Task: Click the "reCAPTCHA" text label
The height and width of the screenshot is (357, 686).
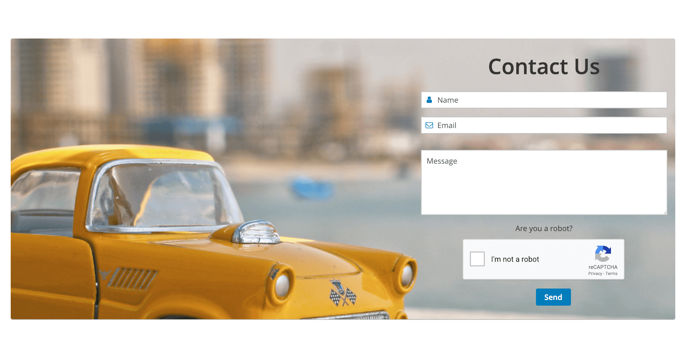Action: coord(603,267)
